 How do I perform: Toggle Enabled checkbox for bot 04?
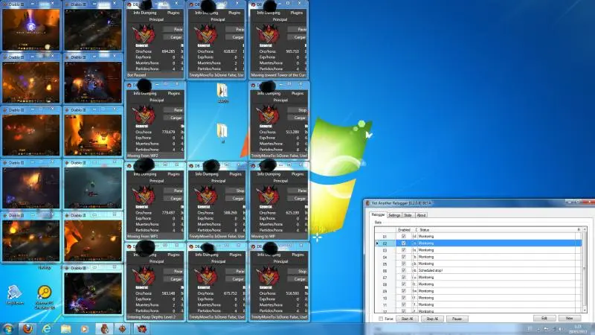403,257
